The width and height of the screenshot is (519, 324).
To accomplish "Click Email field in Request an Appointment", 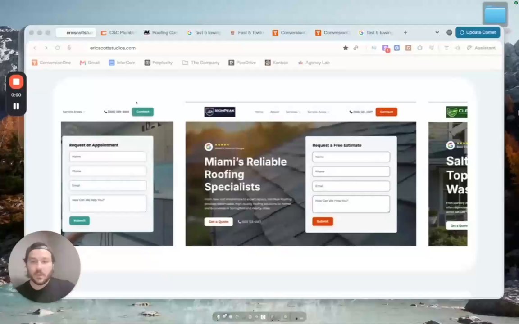I will 108,185.
